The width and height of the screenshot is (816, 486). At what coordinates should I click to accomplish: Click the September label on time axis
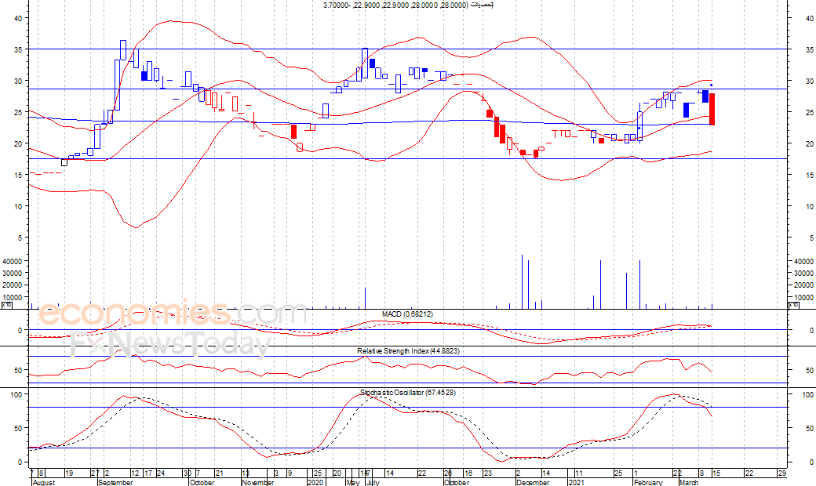pos(116,482)
